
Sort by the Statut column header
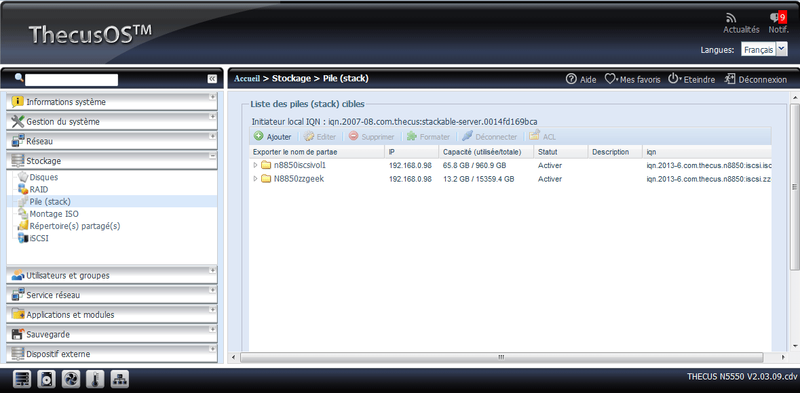561,152
